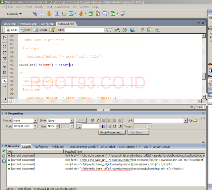Screen dimensions: 212x190
Task: Open the FTP Log tab
Action: point(143,147)
